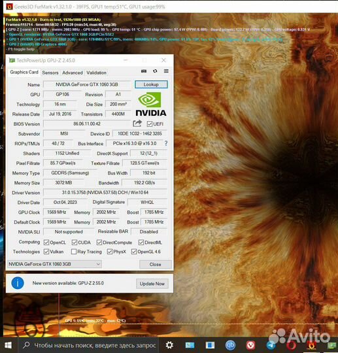Click the Pixel Fillrate value 85.7 GPixel/s

[x=63, y=163]
